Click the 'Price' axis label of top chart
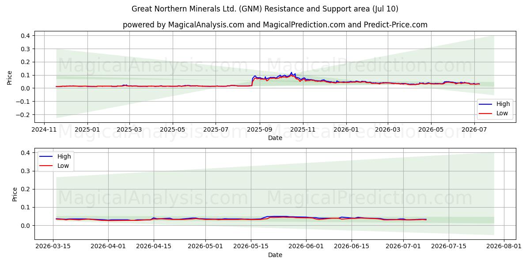Image resolution: width=530 pixels, height=265 pixels. (x=10, y=78)
